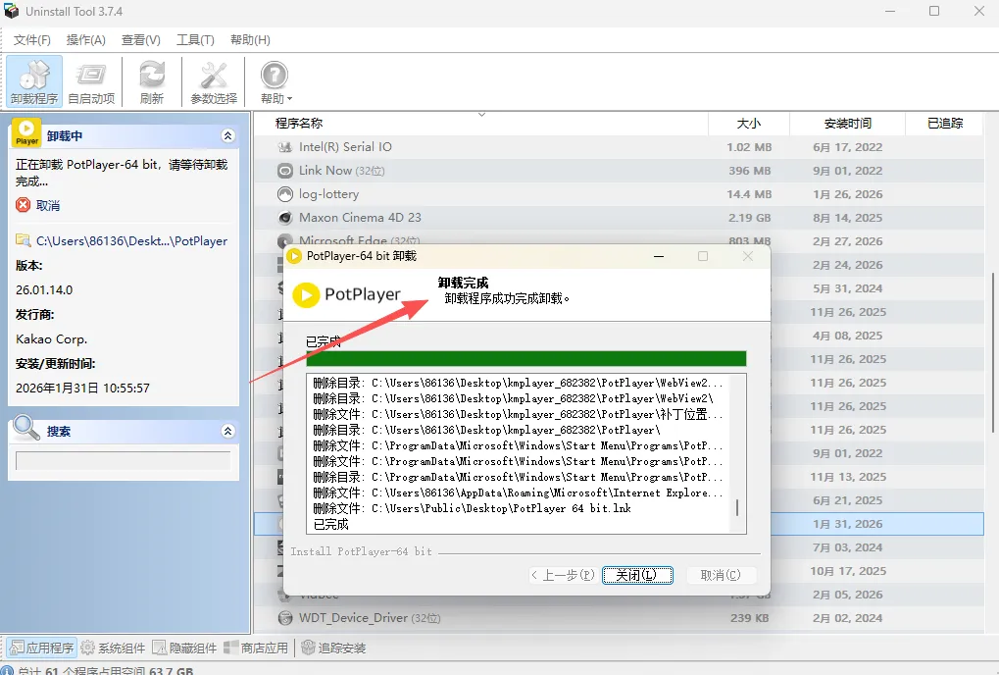Click the red cancel icon beside 取消
The height and width of the screenshot is (675, 999).
[x=23, y=205]
